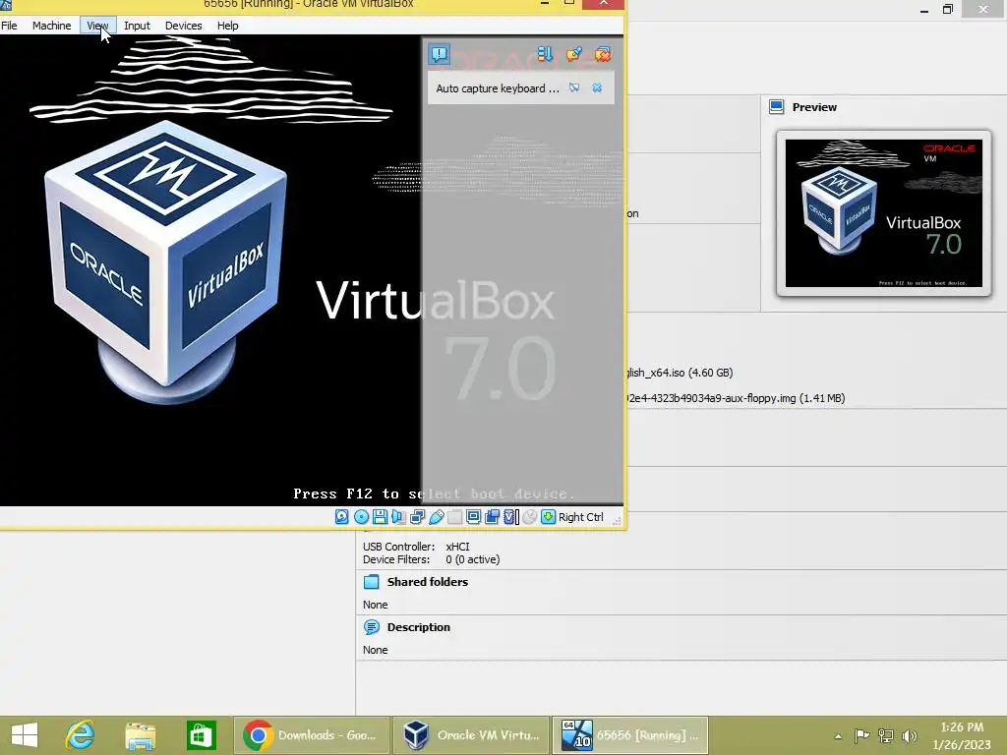Click the USB Controller xHCI value
Screen dimensions: 1007x755
tap(457, 547)
